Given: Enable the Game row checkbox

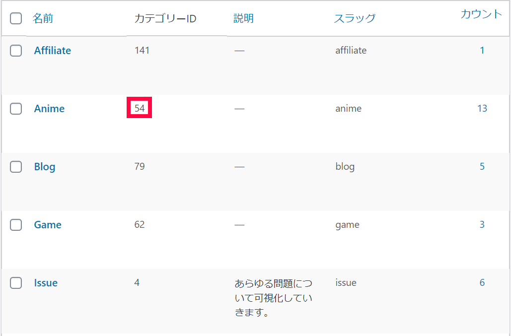Looking at the screenshot, I should click(x=16, y=225).
